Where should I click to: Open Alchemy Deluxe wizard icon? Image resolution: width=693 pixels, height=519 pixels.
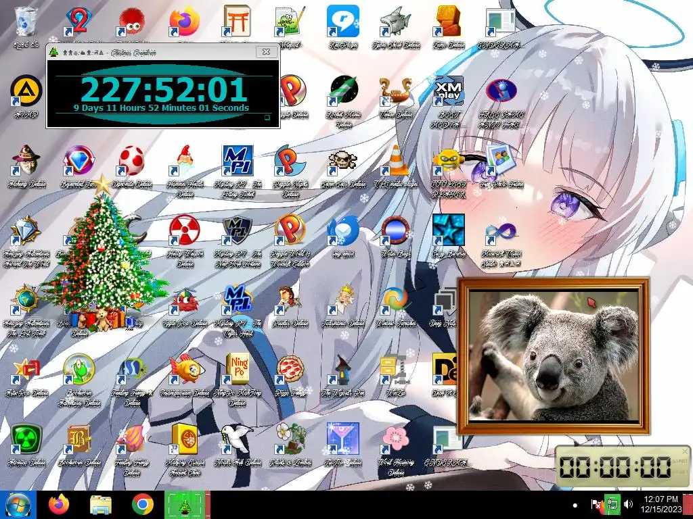[x=26, y=160]
